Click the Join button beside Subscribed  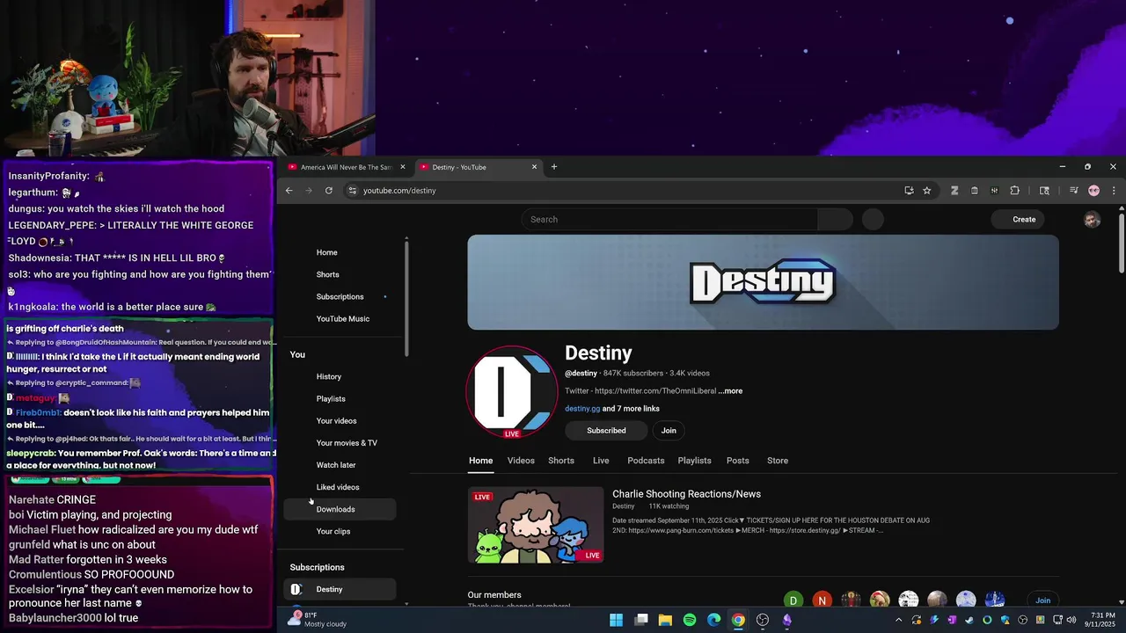tap(669, 431)
